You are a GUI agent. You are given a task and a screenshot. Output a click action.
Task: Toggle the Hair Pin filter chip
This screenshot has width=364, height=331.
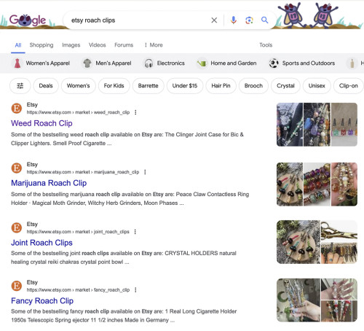[221, 86]
